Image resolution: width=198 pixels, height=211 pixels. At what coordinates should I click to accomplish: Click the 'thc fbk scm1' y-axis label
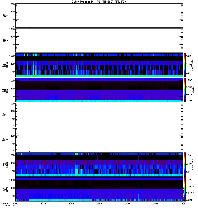[x=5, y=189]
